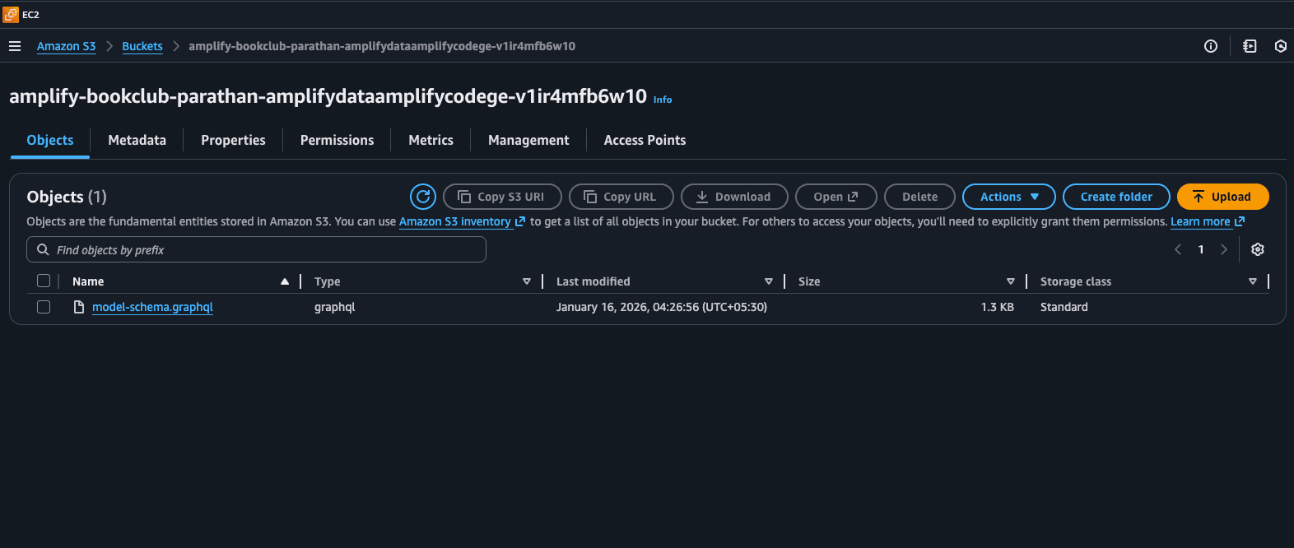Click the EC2 service icon
Viewport: 1294px width, 548px height.
click(x=11, y=15)
